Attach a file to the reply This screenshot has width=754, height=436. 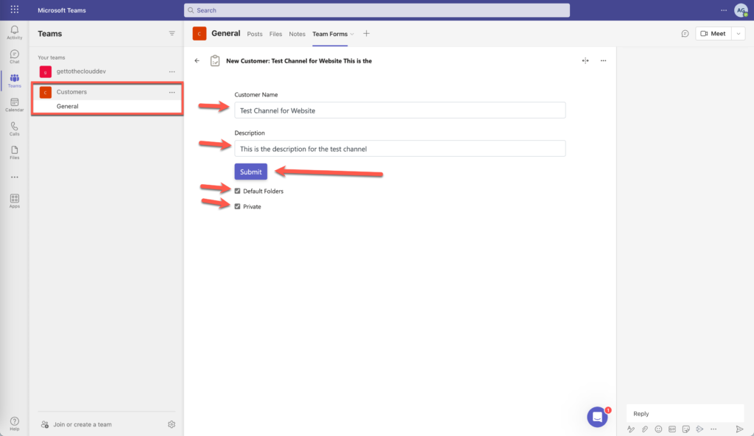(x=645, y=429)
